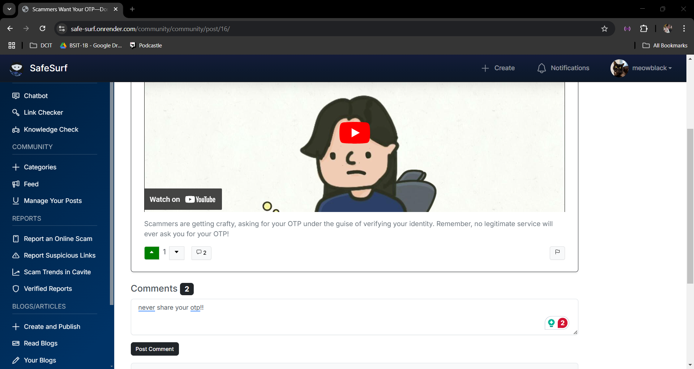694x369 pixels.
Task: Click the address bar URL
Action: coord(150,29)
